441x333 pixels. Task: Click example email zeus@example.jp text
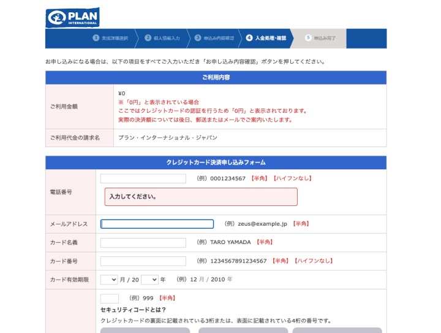(262, 224)
